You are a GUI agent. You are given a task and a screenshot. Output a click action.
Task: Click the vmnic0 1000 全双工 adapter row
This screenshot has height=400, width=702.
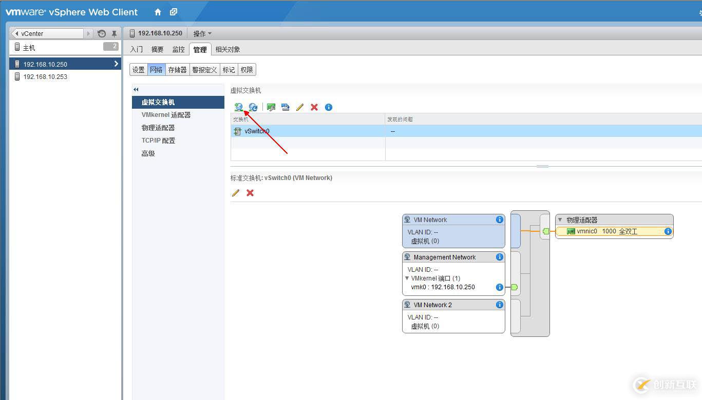pyautogui.click(x=614, y=231)
